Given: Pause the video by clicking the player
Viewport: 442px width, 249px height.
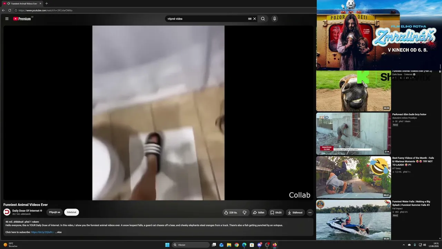Looking at the screenshot, I should (158, 113).
